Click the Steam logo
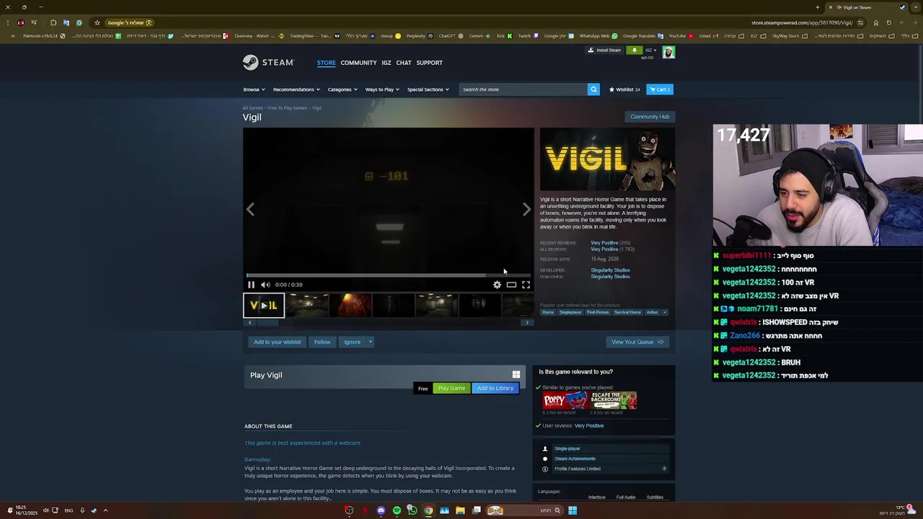 point(268,63)
